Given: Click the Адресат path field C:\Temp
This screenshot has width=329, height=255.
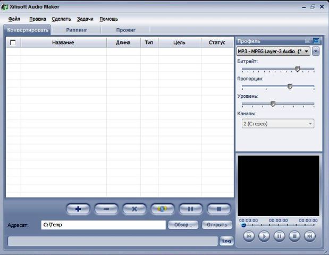Looking at the screenshot, I should pos(104,225).
